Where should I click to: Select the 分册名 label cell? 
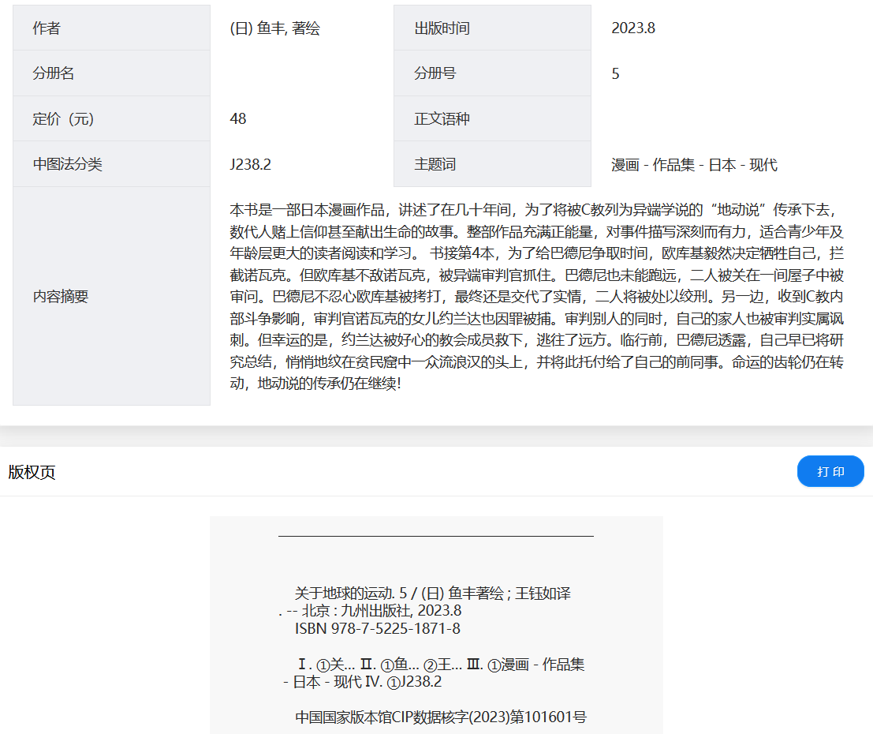click(111, 73)
